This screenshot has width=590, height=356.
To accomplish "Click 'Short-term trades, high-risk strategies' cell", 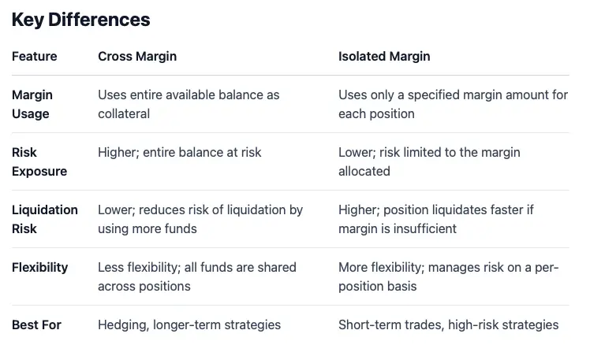I will (449, 324).
